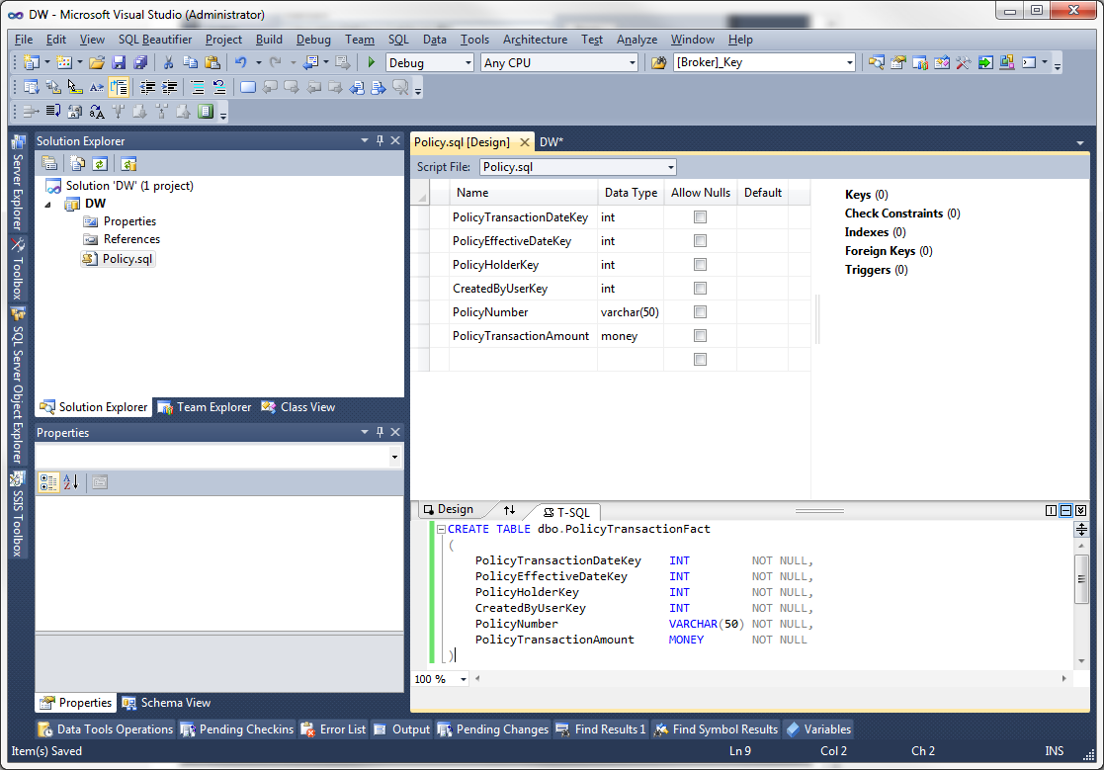Open the 100 % zoom dropdown
The width and height of the screenshot is (1104, 770).
[464, 679]
